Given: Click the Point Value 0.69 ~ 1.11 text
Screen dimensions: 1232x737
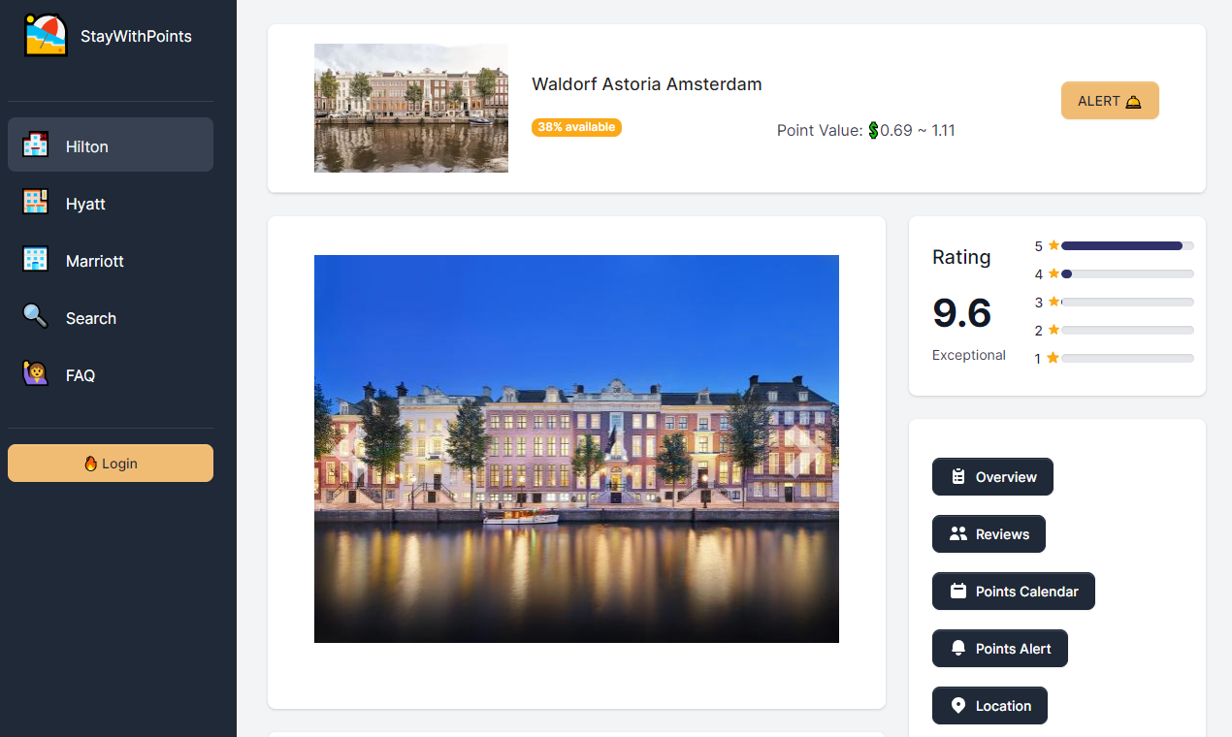Looking at the screenshot, I should pyautogui.click(x=866, y=130).
